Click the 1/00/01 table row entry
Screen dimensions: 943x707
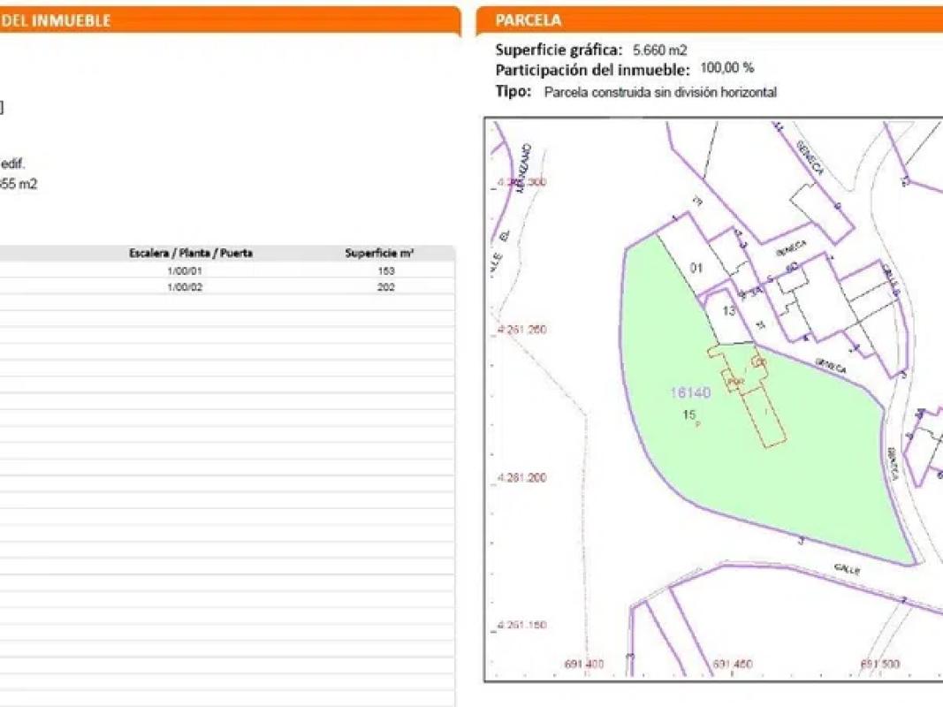(x=185, y=271)
